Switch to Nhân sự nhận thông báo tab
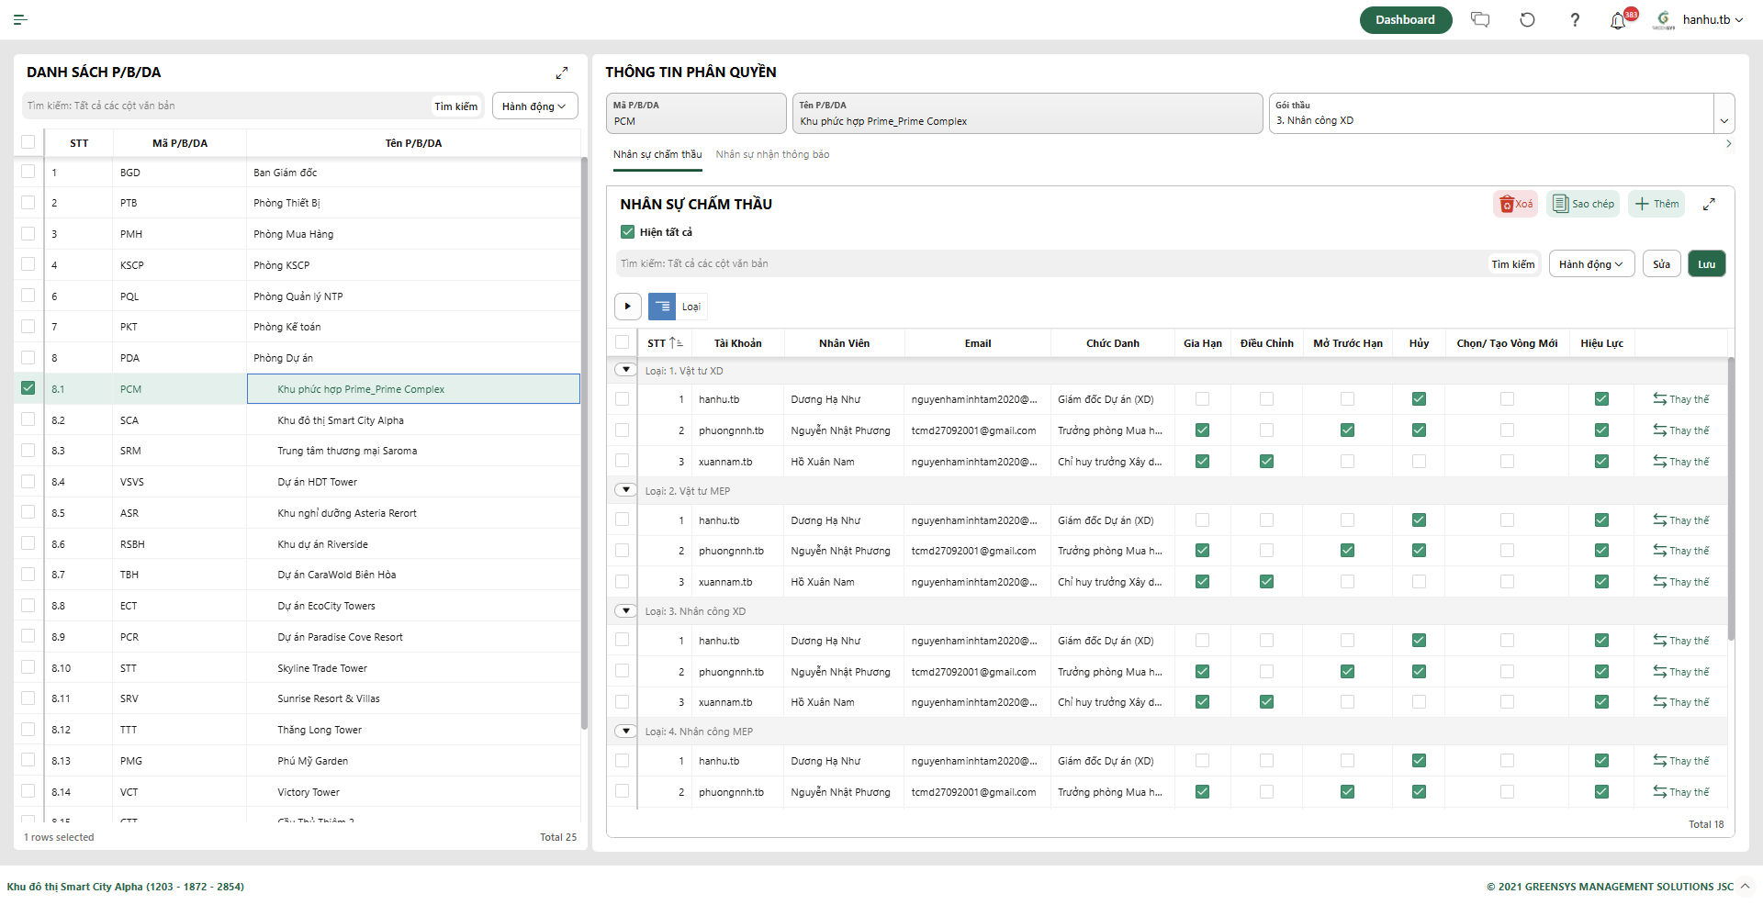1763x905 pixels. [772, 154]
